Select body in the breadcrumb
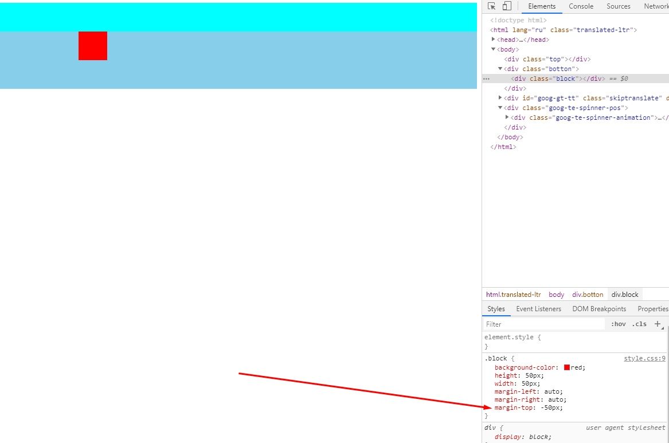This screenshot has height=443, width=669. 557,295
